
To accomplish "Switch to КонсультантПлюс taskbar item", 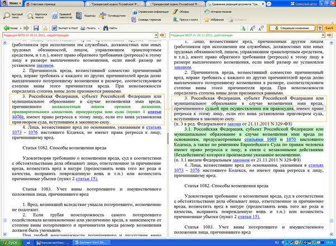I will pos(53,243).
